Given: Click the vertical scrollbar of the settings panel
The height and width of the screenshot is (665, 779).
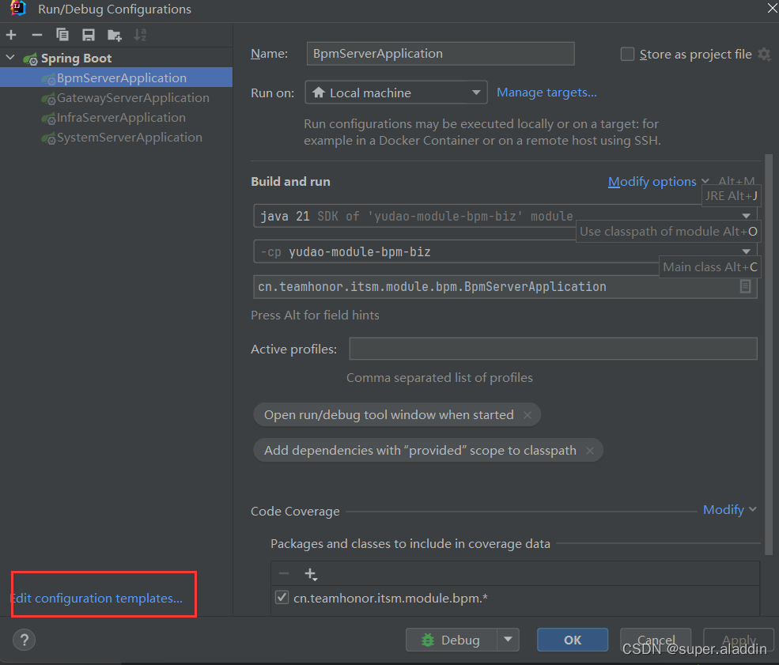Looking at the screenshot, I should point(769,353).
